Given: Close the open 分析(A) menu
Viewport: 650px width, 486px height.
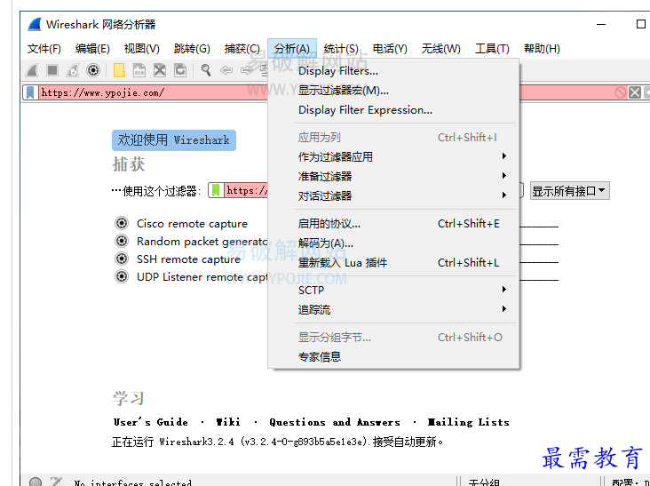Looking at the screenshot, I should (292, 49).
